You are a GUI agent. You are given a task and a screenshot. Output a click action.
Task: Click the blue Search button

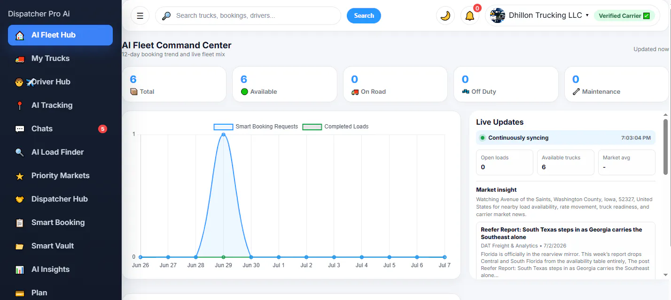(364, 15)
